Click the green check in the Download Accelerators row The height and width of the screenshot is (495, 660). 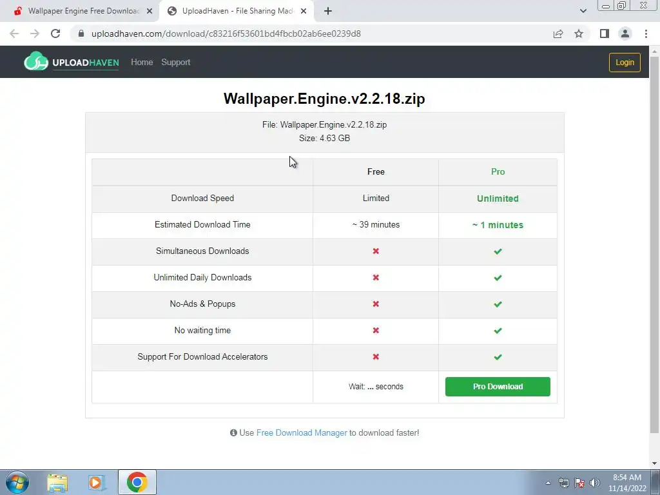coord(498,357)
